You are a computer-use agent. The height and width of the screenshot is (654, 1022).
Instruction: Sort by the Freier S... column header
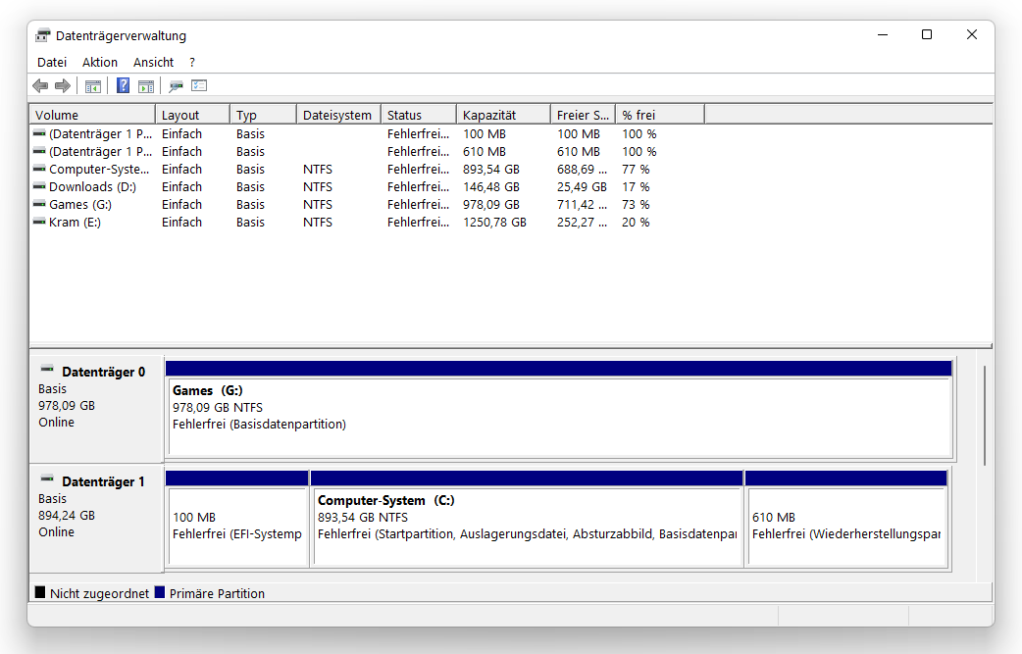pos(584,115)
